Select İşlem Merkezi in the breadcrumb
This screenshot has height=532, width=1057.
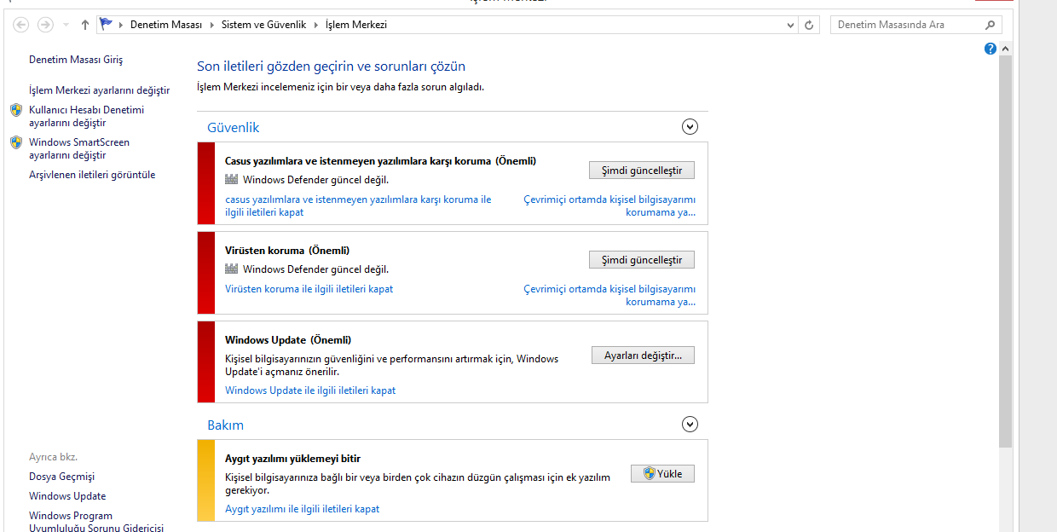356,25
